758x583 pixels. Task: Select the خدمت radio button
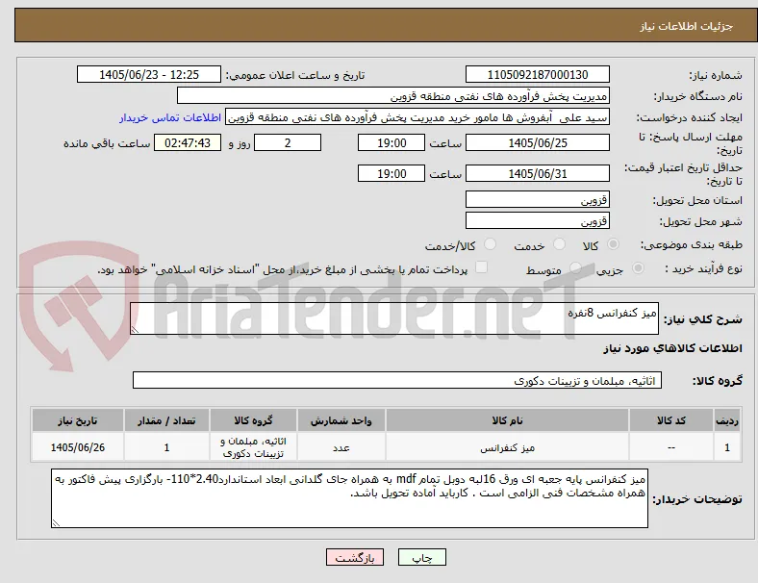point(559,244)
